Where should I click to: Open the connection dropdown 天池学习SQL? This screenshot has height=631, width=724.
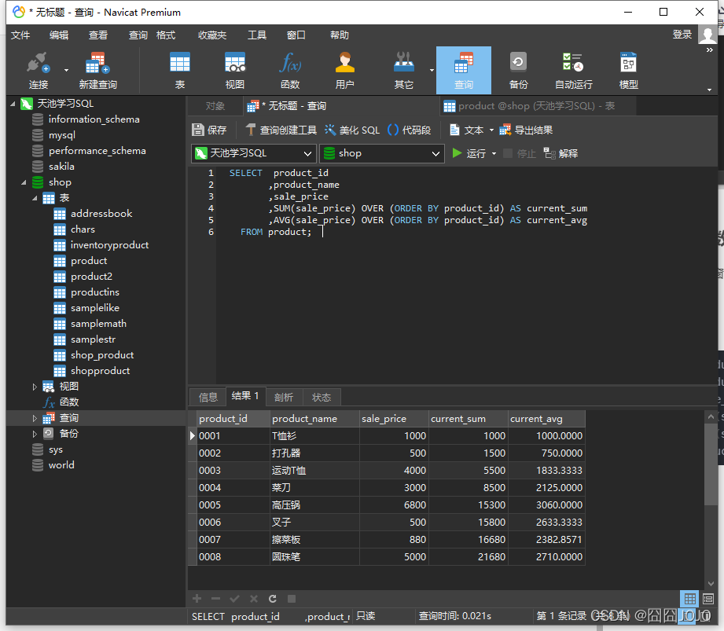pos(254,153)
